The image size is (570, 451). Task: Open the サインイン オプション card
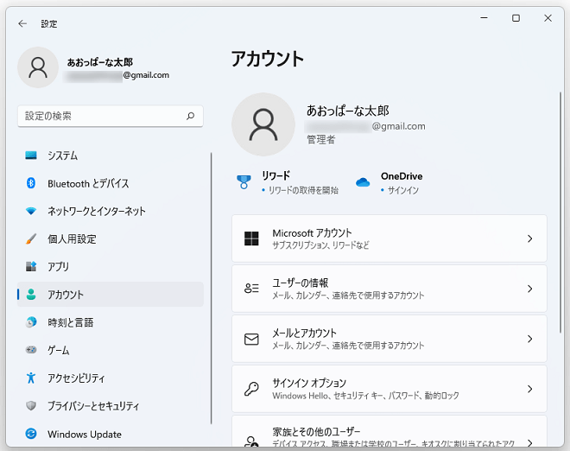click(389, 389)
